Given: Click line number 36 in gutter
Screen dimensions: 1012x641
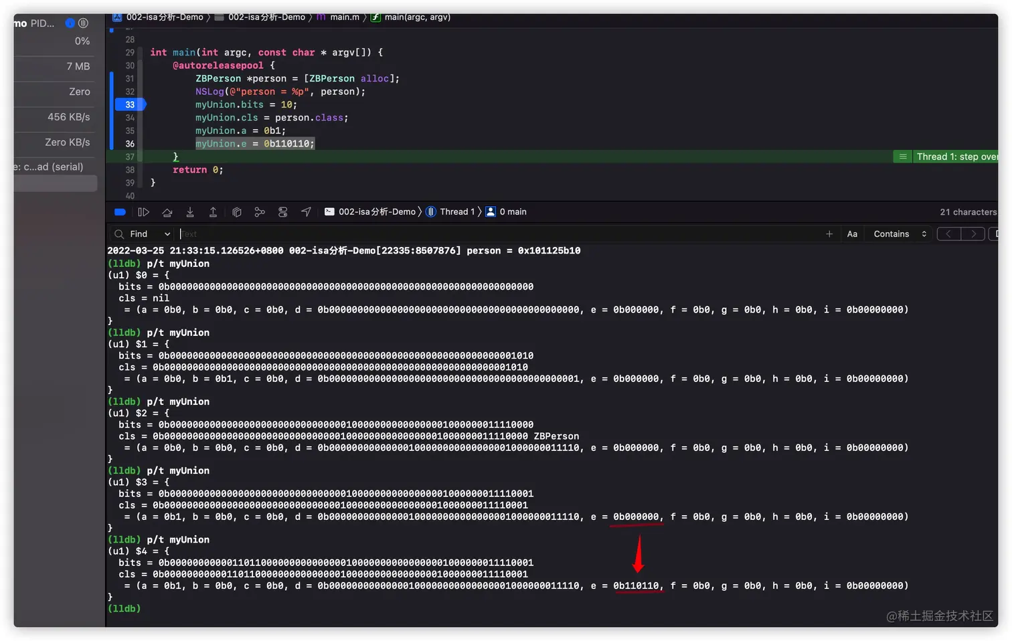Looking at the screenshot, I should [130, 144].
